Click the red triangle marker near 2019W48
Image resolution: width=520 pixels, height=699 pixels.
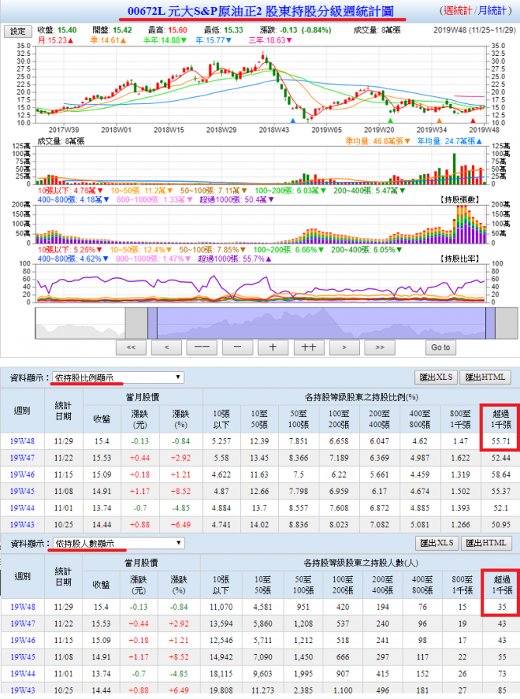click(473, 121)
